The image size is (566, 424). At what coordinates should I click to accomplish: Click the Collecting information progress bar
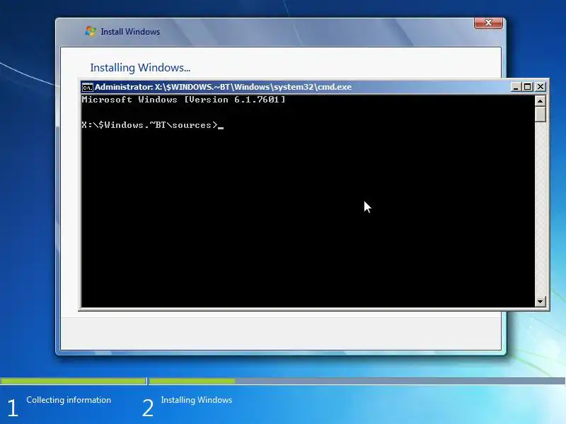tap(74, 381)
